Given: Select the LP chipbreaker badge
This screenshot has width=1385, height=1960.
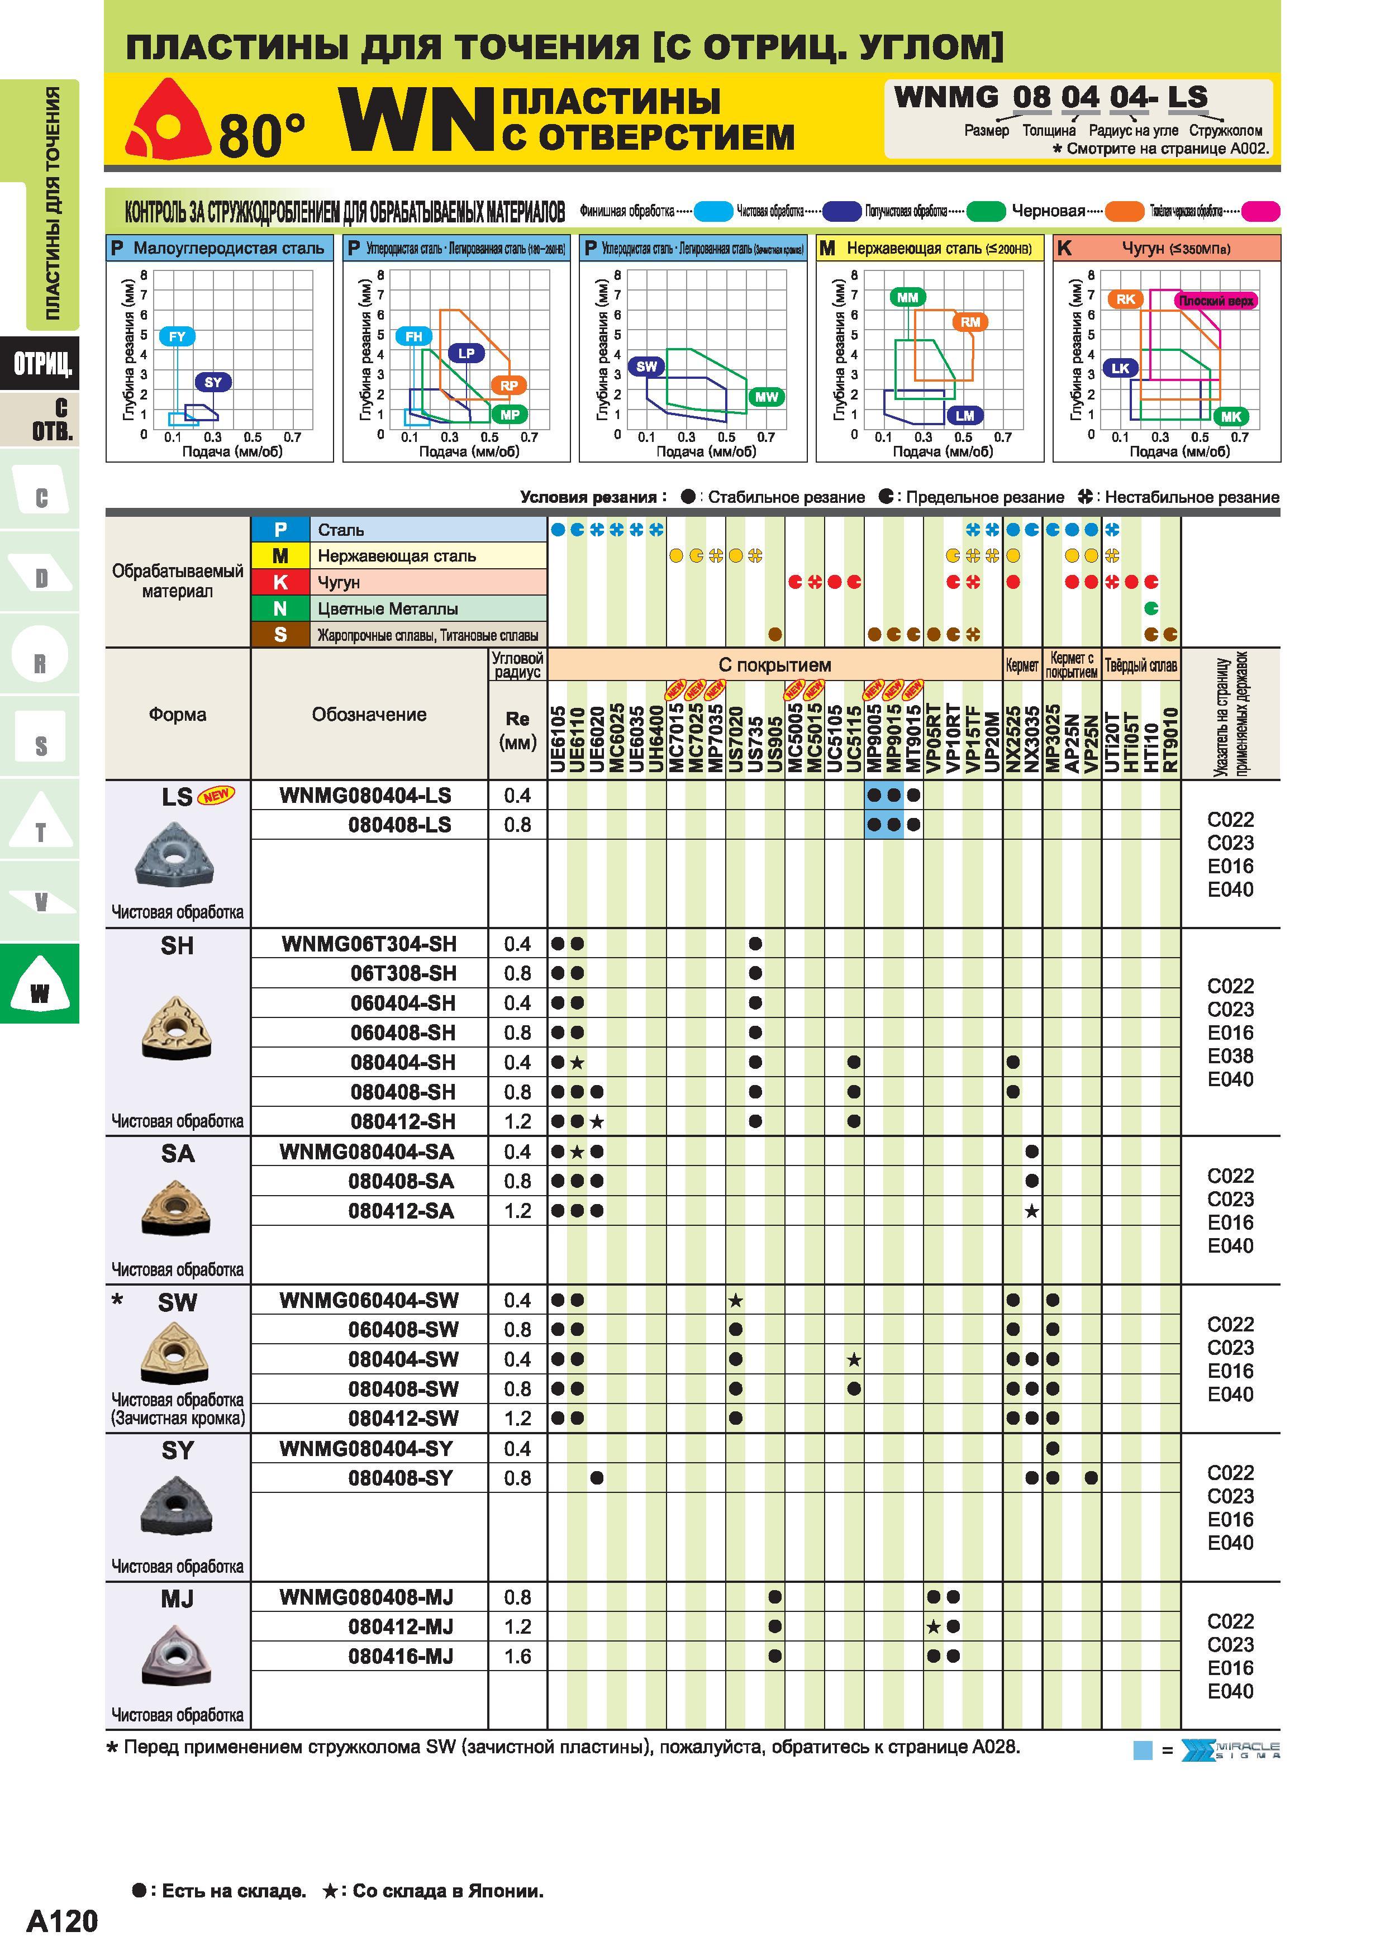Looking at the screenshot, I should (467, 354).
